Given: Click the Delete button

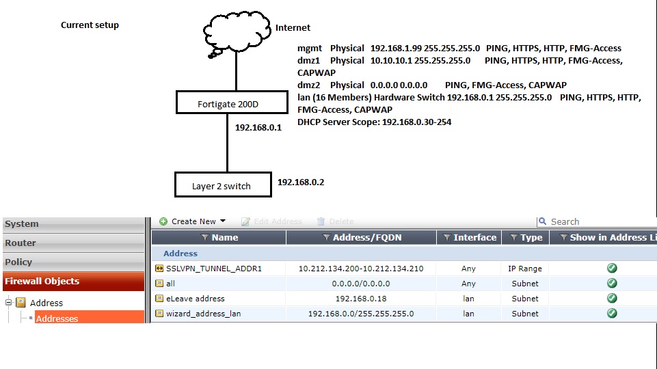Looking at the screenshot, I should (x=335, y=221).
